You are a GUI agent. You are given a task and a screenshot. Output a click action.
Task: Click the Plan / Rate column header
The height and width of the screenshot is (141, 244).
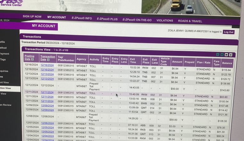click(x=204, y=62)
